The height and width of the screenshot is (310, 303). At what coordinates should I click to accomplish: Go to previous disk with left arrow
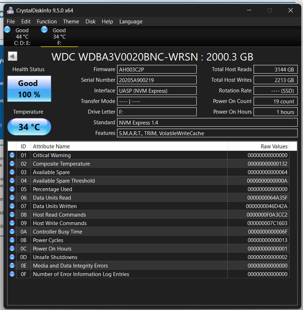click(x=12, y=56)
